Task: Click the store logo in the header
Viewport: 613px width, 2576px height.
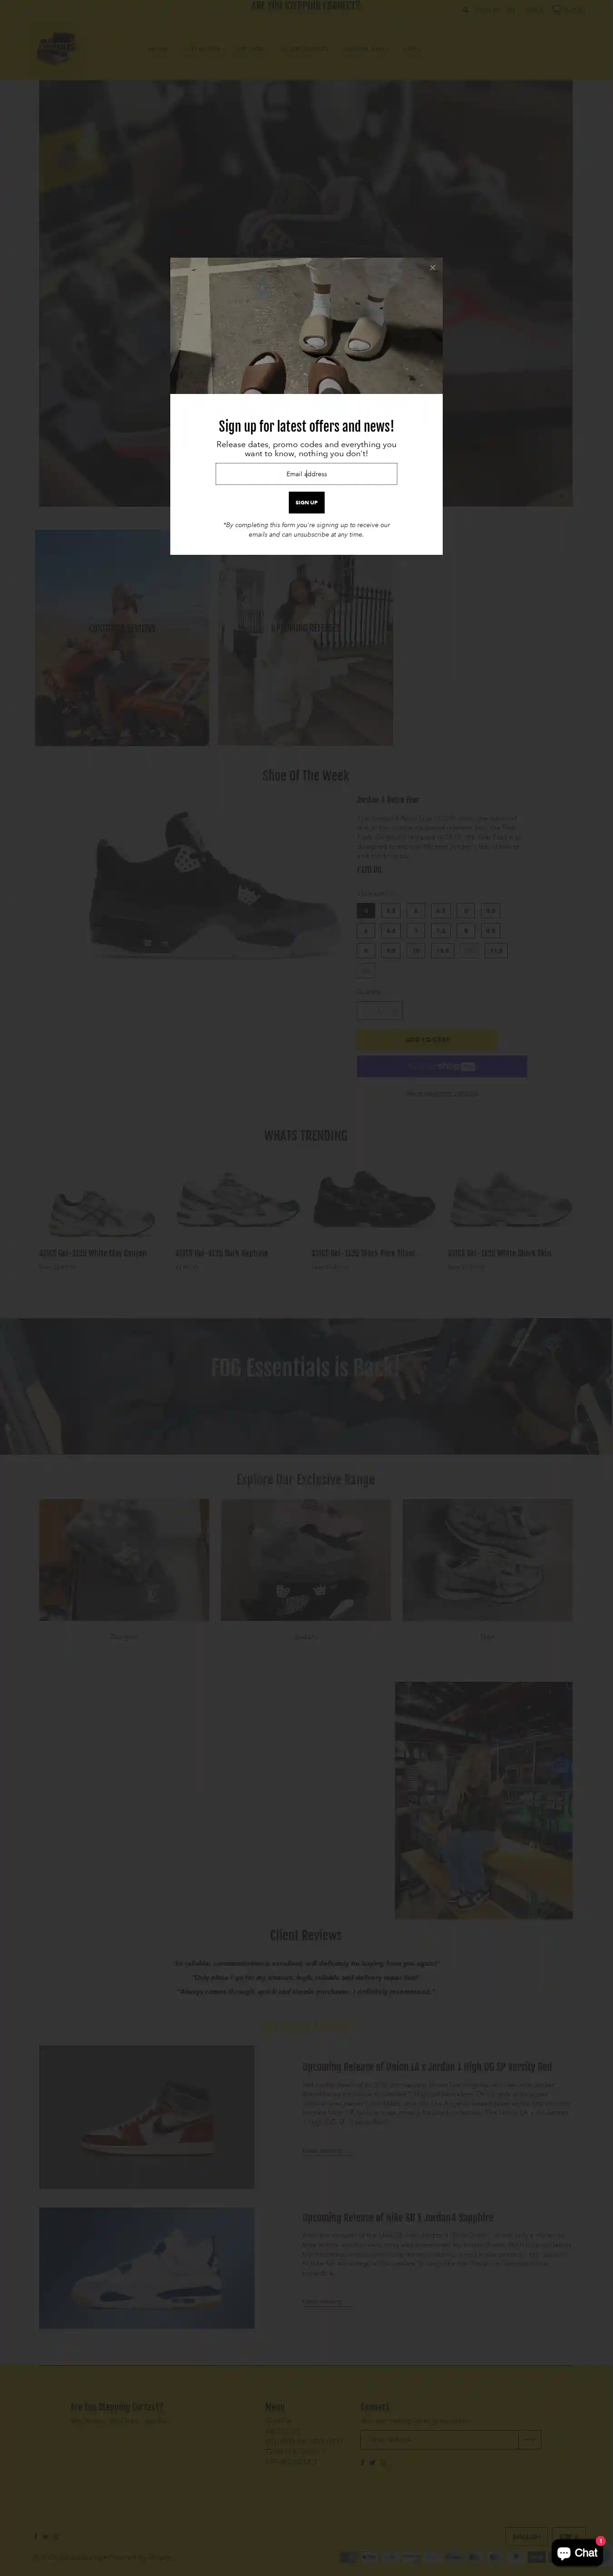Action: [57, 48]
